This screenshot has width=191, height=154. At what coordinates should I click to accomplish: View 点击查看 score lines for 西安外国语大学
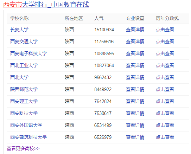point(165,125)
